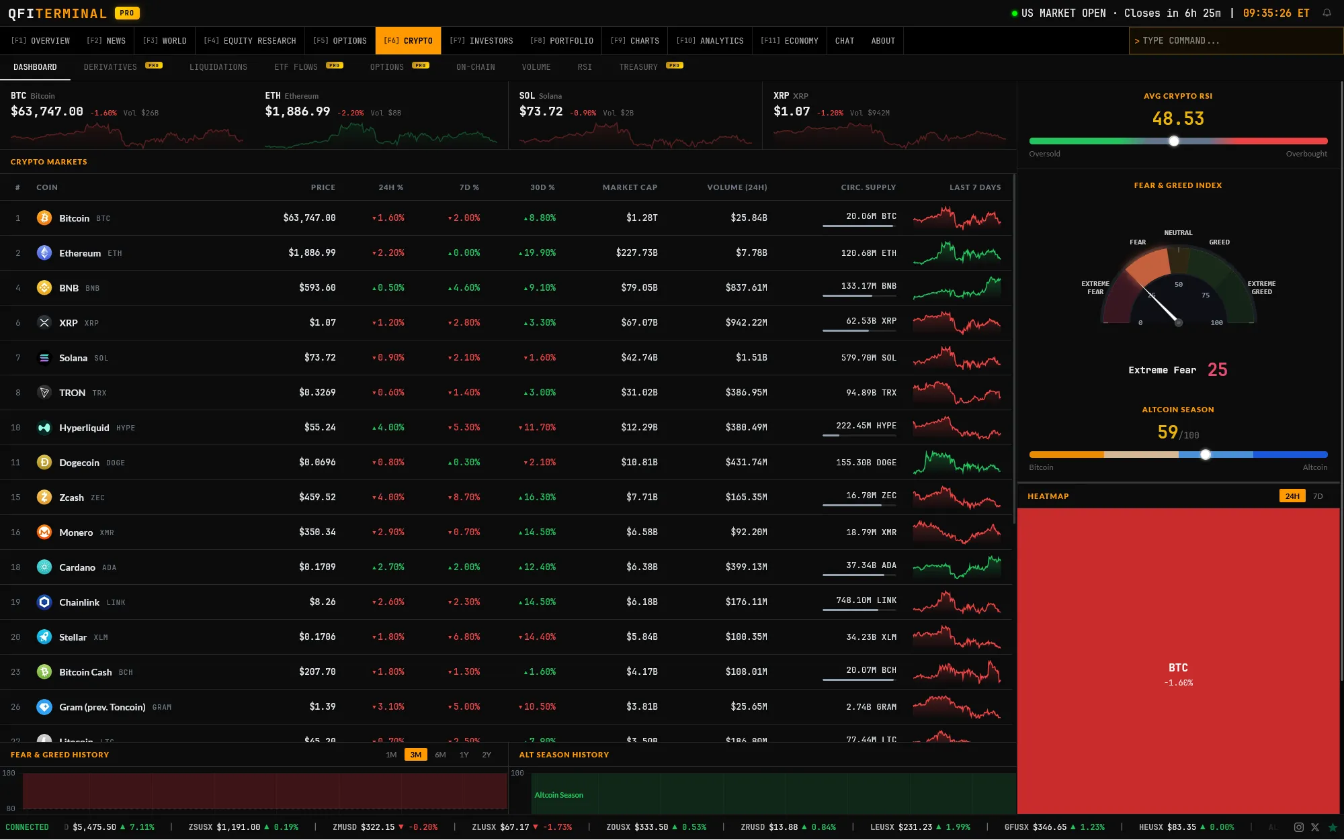Focus the Type Command input field
This screenshot has width=1344, height=840.
click(x=1236, y=41)
